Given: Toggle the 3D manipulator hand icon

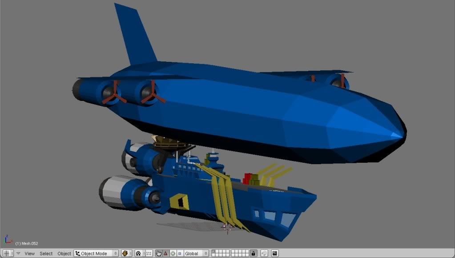Looking at the screenshot, I should (159, 254).
